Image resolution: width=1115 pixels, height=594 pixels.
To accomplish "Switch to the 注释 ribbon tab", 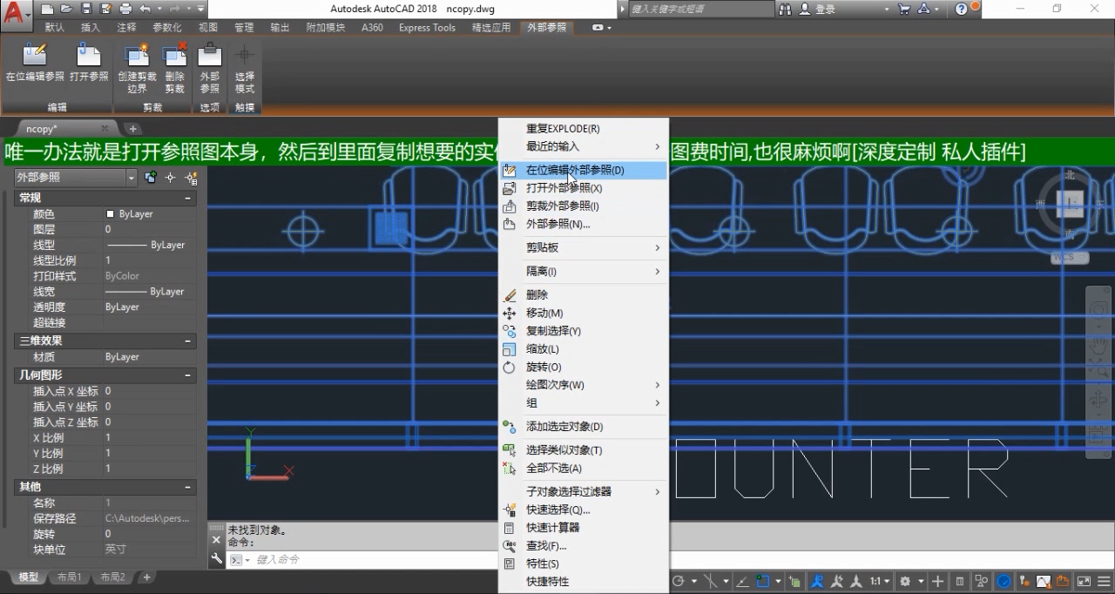I will pos(126,27).
